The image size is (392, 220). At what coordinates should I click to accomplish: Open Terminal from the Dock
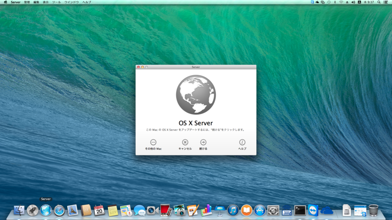(300, 210)
